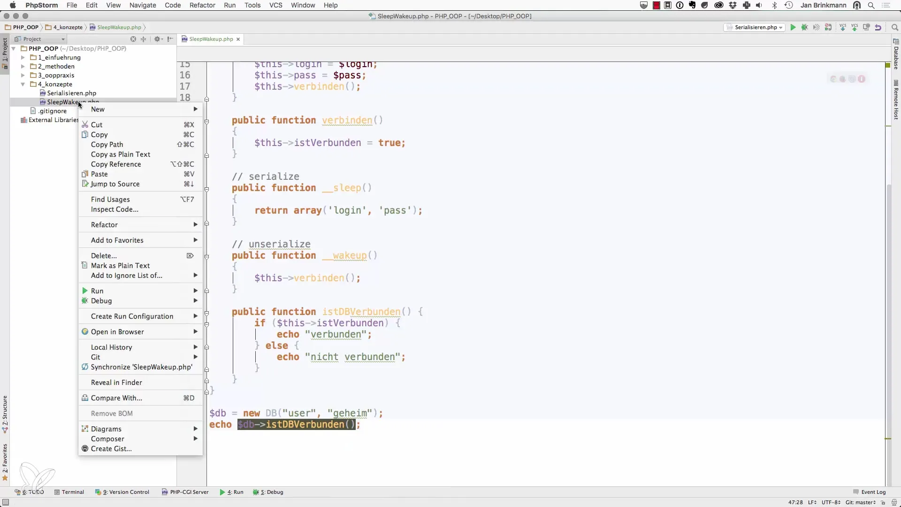This screenshot has height=507, width=901.
Task: Choose Find Usages from context menu
Action: tap(140, 200)
